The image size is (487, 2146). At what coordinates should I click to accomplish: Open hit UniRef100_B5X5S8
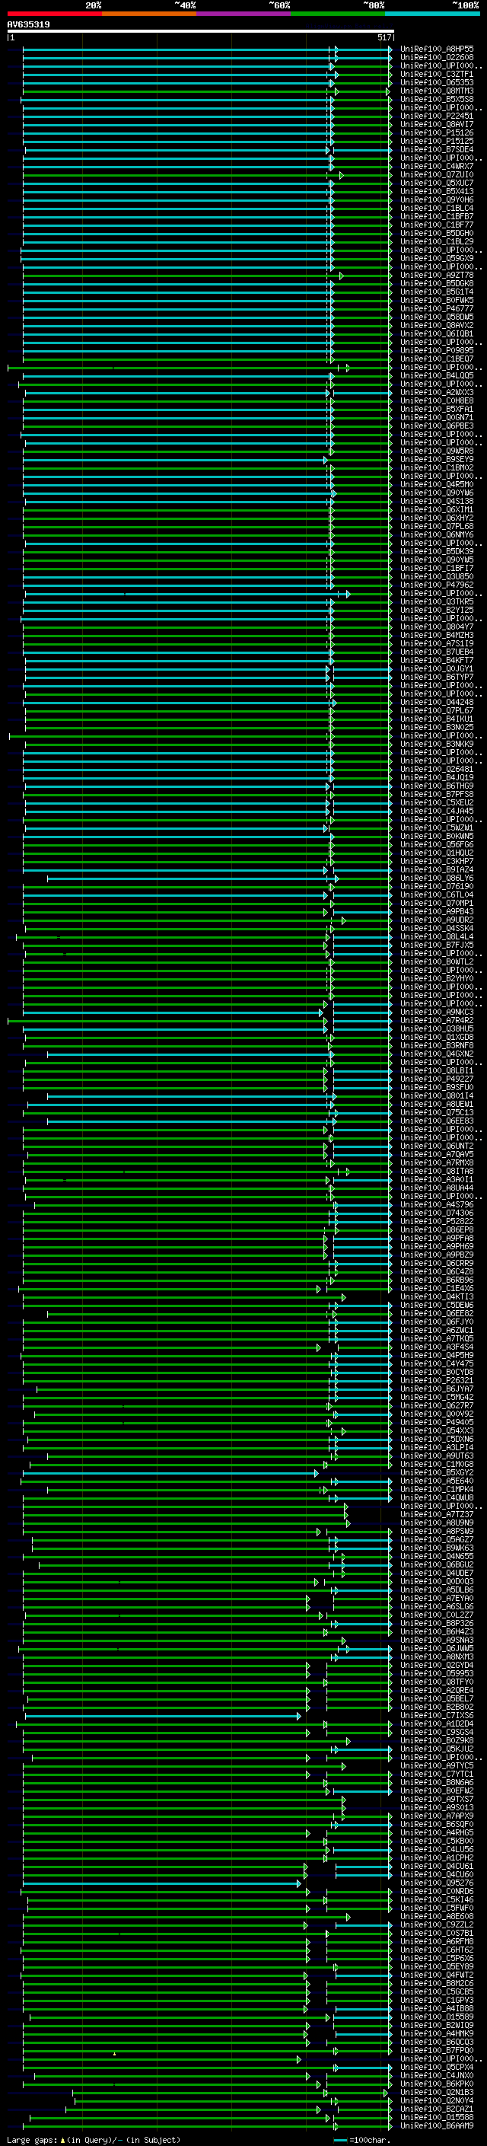[x=437, y=99]
